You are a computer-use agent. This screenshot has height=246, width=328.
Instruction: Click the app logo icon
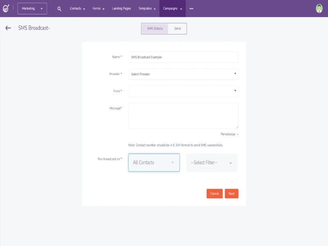click(6, 8)
